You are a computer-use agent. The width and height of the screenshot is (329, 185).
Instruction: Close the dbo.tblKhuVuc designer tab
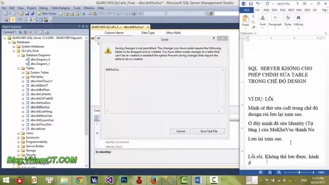[148, 27]
